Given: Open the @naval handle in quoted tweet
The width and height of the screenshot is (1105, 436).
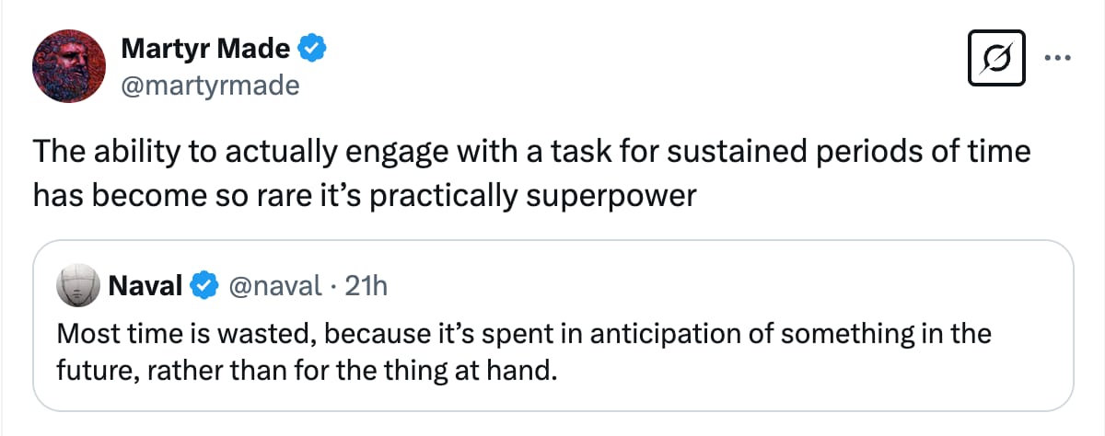Looking at the screenshot, I should click(x=271, y=287).
